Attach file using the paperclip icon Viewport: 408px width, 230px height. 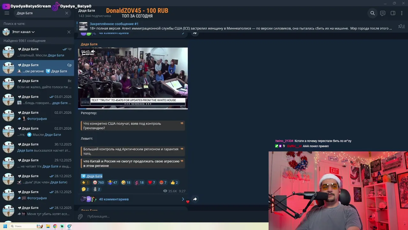coord(80,216)
